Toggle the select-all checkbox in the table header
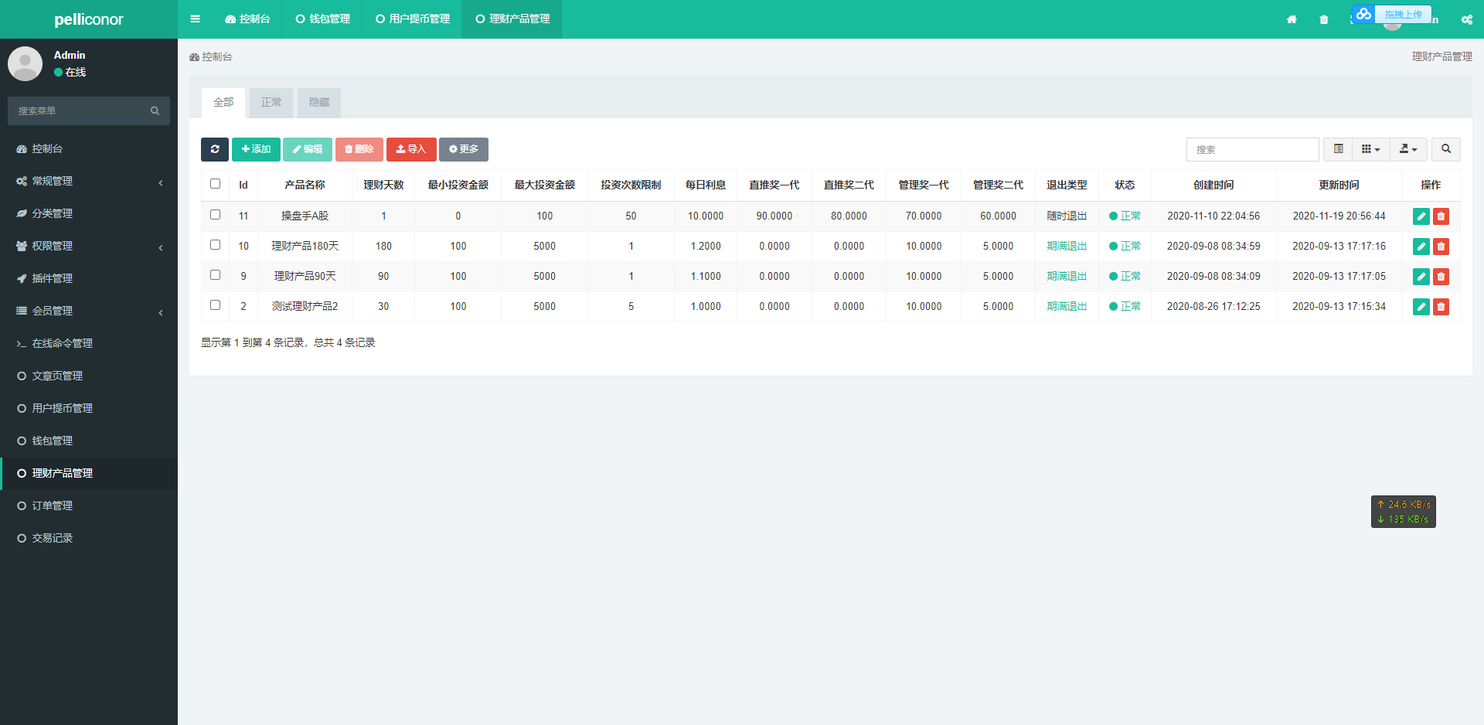The width and height of the screenshot is (1484, 725). tap(215, 184)
